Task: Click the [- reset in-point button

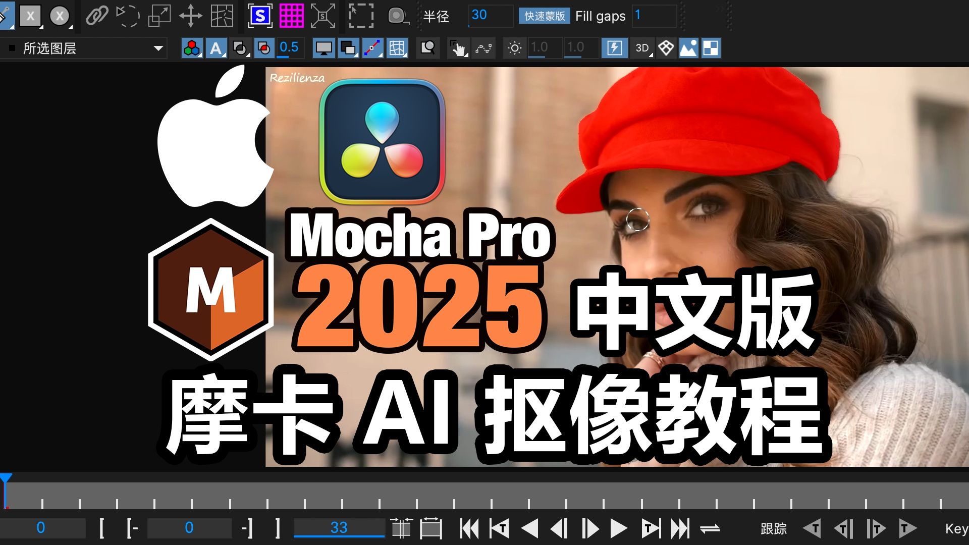Action: pyautogui.click(x=132, y=528)
